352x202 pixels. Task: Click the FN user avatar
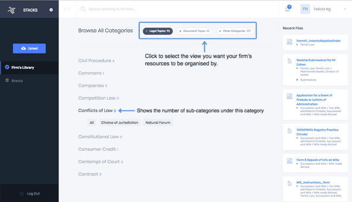(305, 9)
